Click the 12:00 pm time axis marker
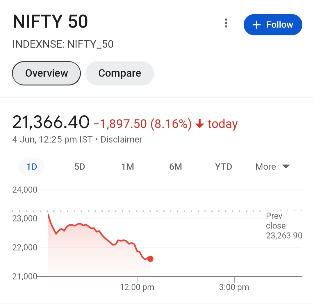 pos(137,287)
